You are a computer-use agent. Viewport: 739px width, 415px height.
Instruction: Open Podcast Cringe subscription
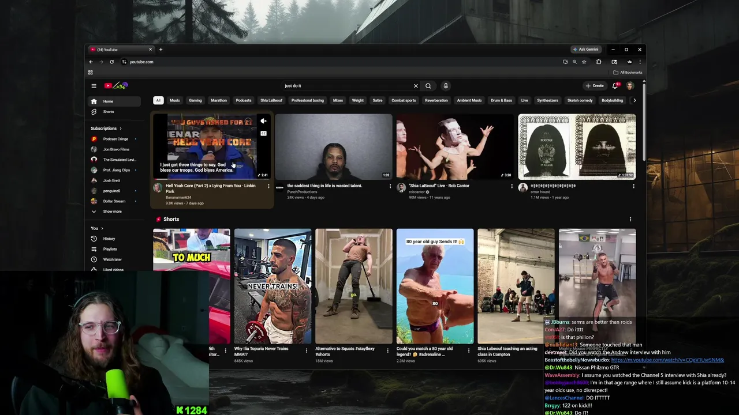[x=114, y=139]
